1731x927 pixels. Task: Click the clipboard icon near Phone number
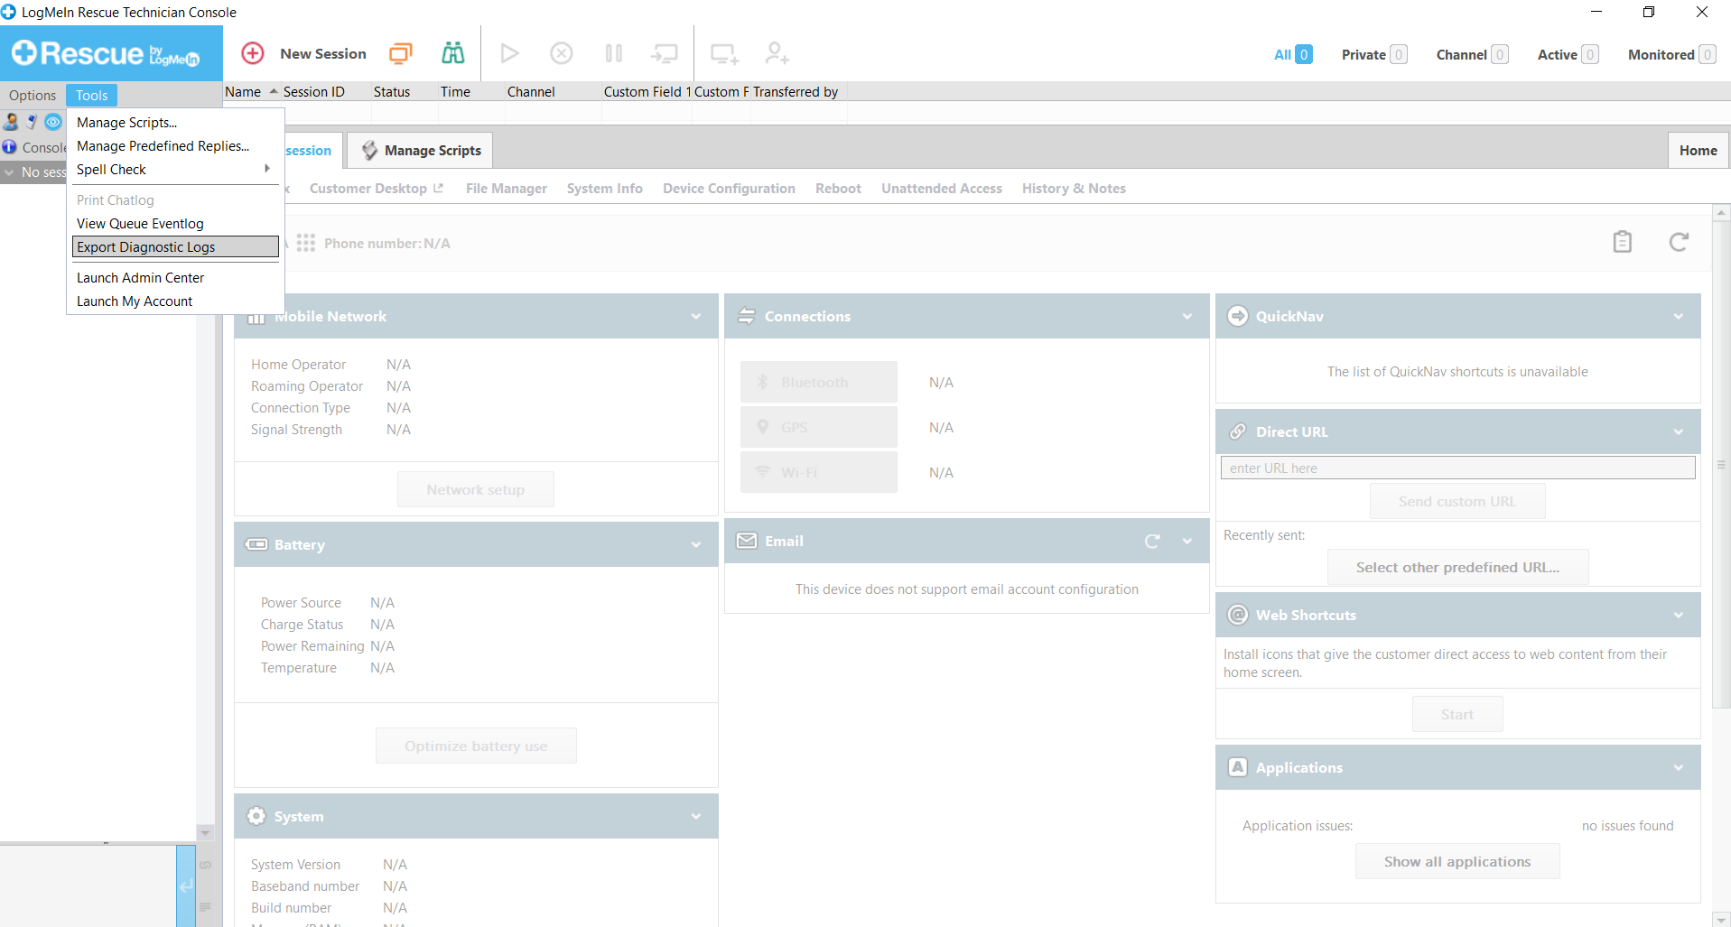point(1623,242)
